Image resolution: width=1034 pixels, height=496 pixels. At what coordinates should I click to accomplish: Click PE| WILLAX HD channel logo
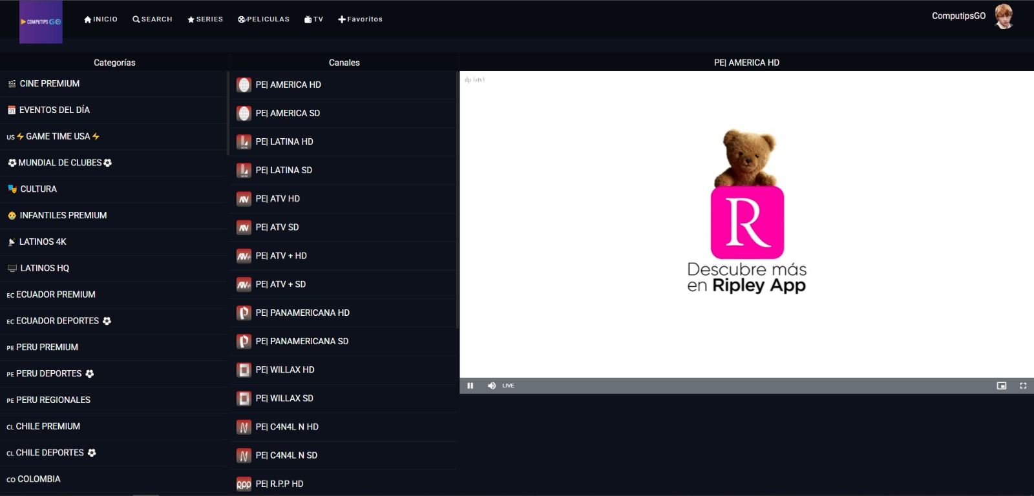(244, 370)
